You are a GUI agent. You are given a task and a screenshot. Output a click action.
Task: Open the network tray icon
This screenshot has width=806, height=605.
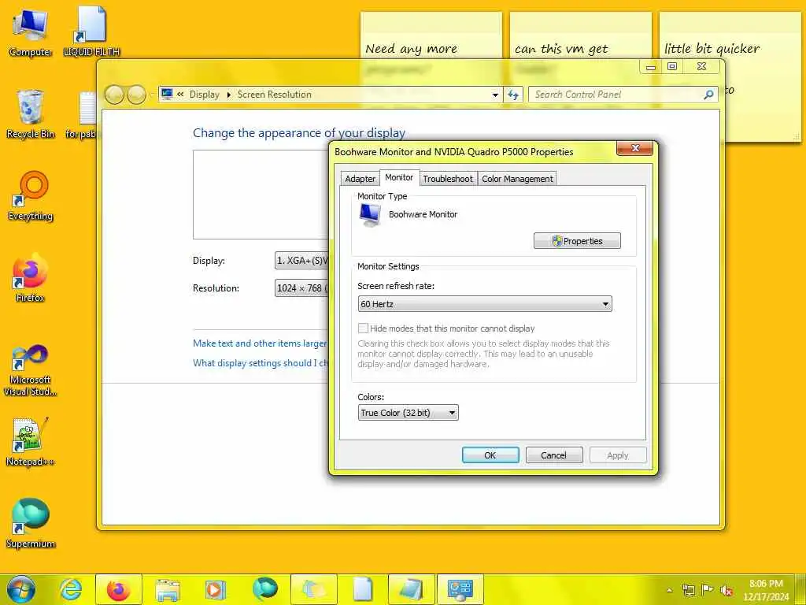point(688,590)
